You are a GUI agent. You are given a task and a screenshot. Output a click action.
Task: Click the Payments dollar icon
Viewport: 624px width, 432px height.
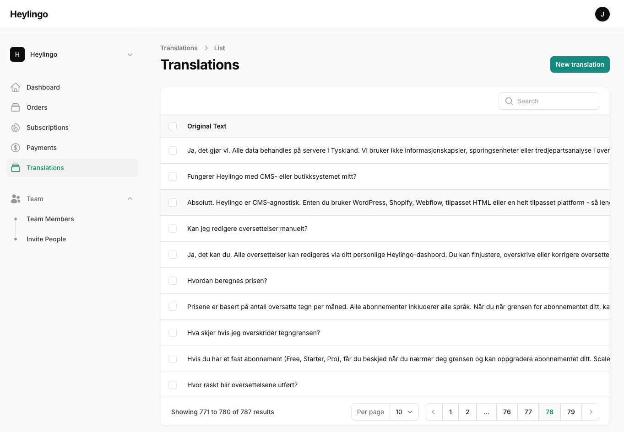[16, 148]
